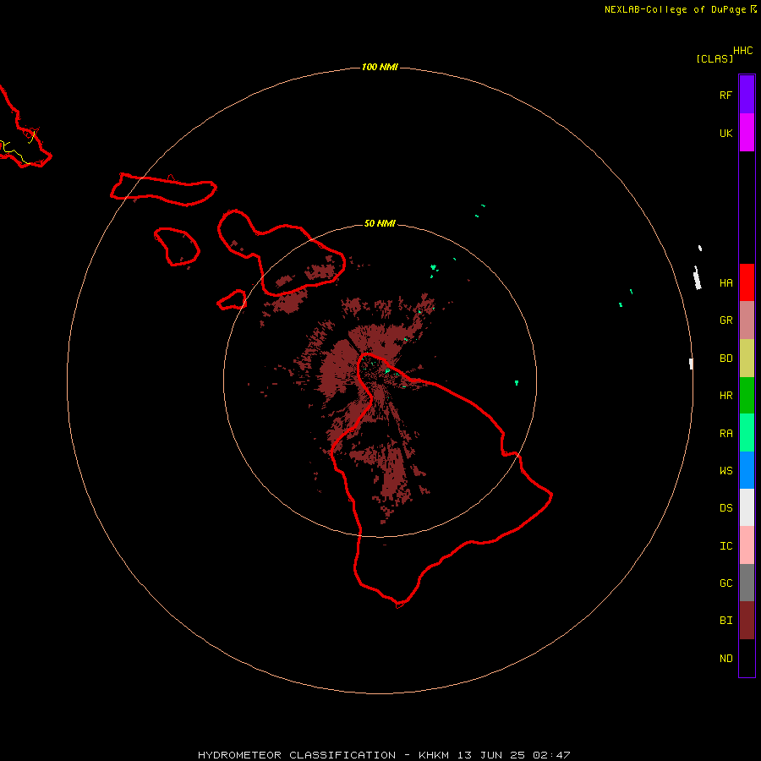Click the HHC product code label

tap(742, 51)
